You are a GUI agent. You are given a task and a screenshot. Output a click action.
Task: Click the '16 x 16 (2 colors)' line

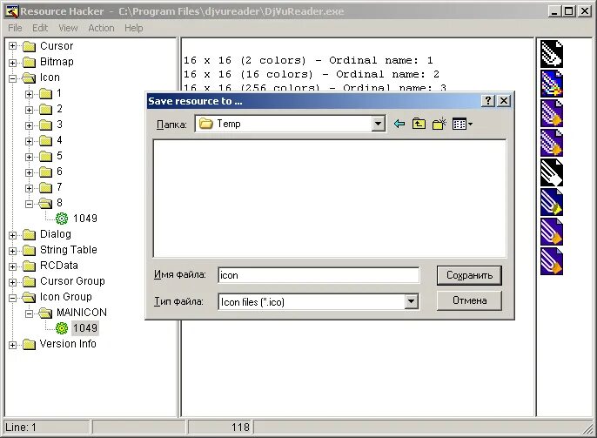[308, 60]
